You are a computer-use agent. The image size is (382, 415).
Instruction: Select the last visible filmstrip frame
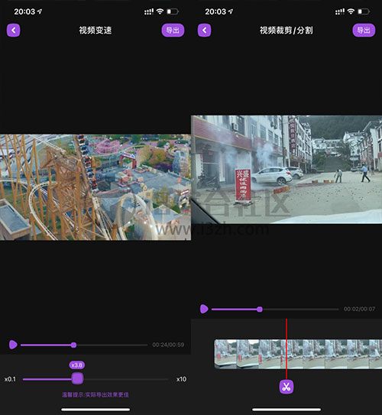pyautogui.click(x=375, y=354)
